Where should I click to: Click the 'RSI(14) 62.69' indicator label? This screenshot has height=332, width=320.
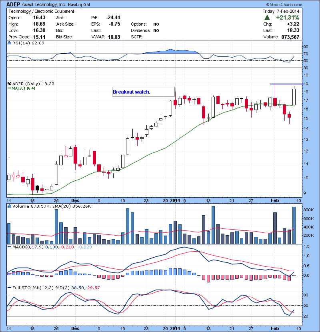pyautogui.click(x=28, y=43)
